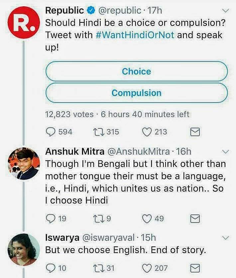Like Iswarya's English tweet

(x=147, y=268)
